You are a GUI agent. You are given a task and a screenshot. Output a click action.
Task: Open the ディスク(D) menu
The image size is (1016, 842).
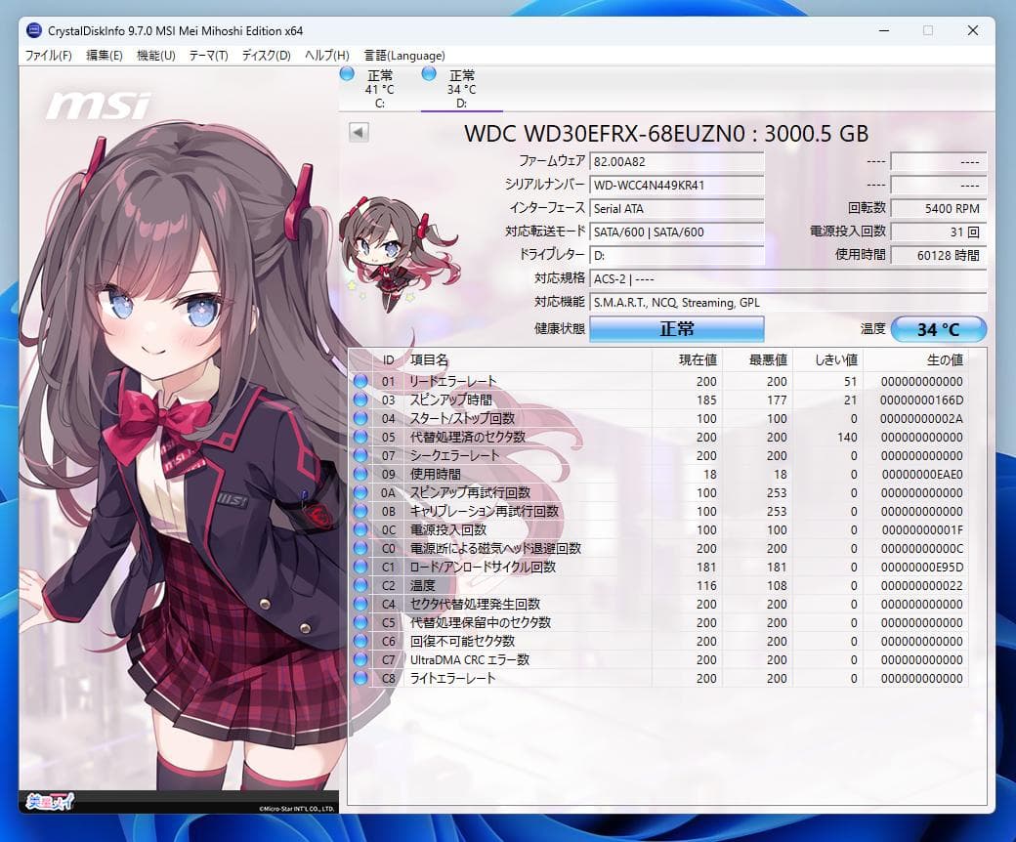point(267,56)
